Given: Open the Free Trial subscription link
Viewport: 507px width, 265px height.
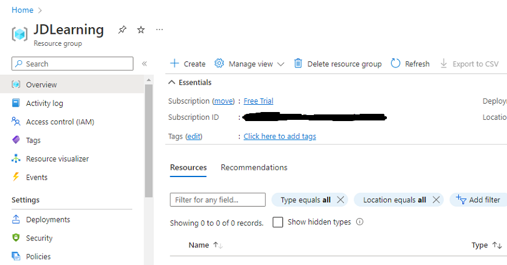Looking at the screenshot, I should (258, 101).
